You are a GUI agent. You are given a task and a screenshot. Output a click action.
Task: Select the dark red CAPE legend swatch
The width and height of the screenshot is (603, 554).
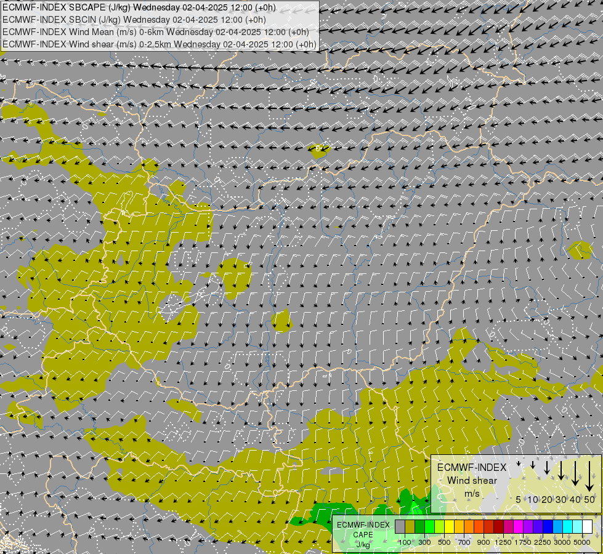499,526
